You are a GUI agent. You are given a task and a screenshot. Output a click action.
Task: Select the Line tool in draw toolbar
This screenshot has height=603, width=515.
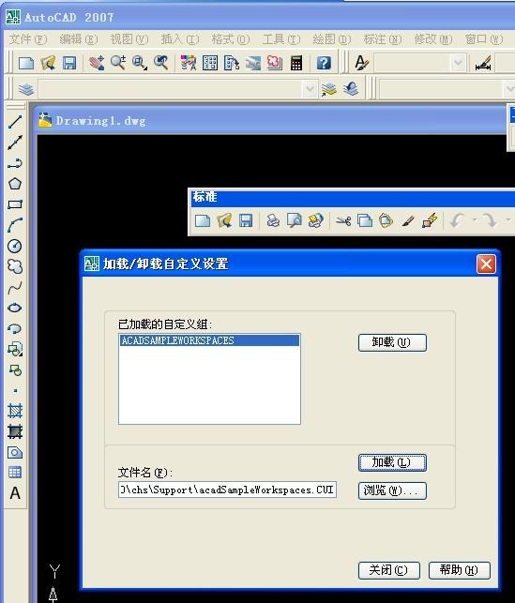pyautogui.click(x=15, y=122)
